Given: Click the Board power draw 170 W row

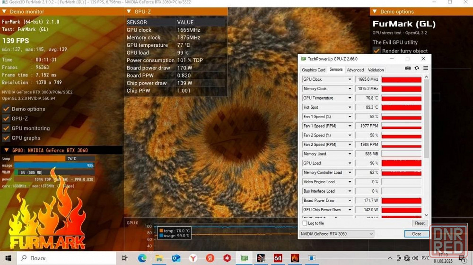Looking at the screenshot, I should pos(176,68).
